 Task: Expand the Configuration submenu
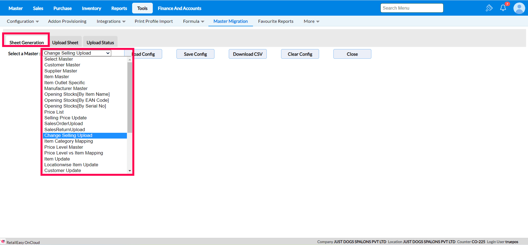pos(23,21)
